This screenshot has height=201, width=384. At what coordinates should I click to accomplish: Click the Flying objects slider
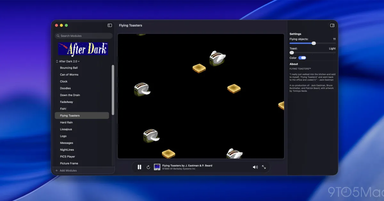tap(313, 43)
